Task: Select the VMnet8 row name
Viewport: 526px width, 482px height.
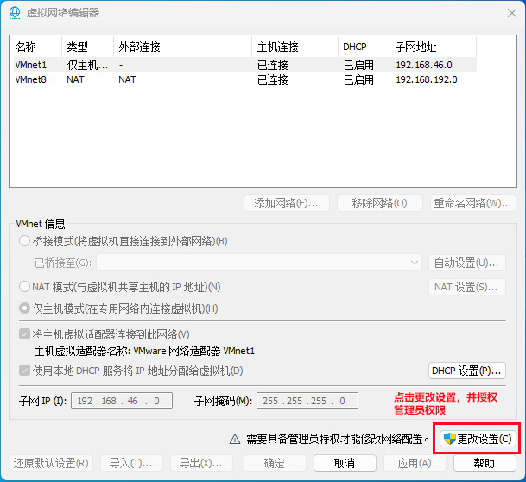Action: (30, 79)
